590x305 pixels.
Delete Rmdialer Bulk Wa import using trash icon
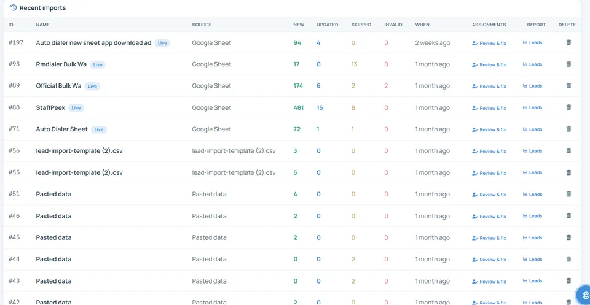pyautogui.click(x=568, y=64)
